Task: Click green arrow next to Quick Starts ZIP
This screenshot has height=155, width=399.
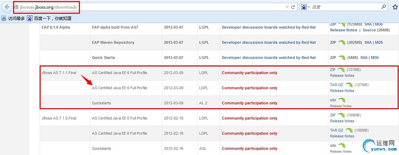Action: 342,58
